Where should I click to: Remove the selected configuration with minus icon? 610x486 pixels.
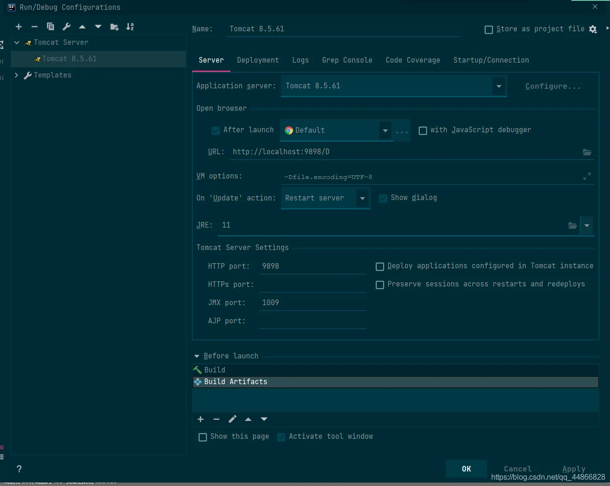tap(34, 27)
